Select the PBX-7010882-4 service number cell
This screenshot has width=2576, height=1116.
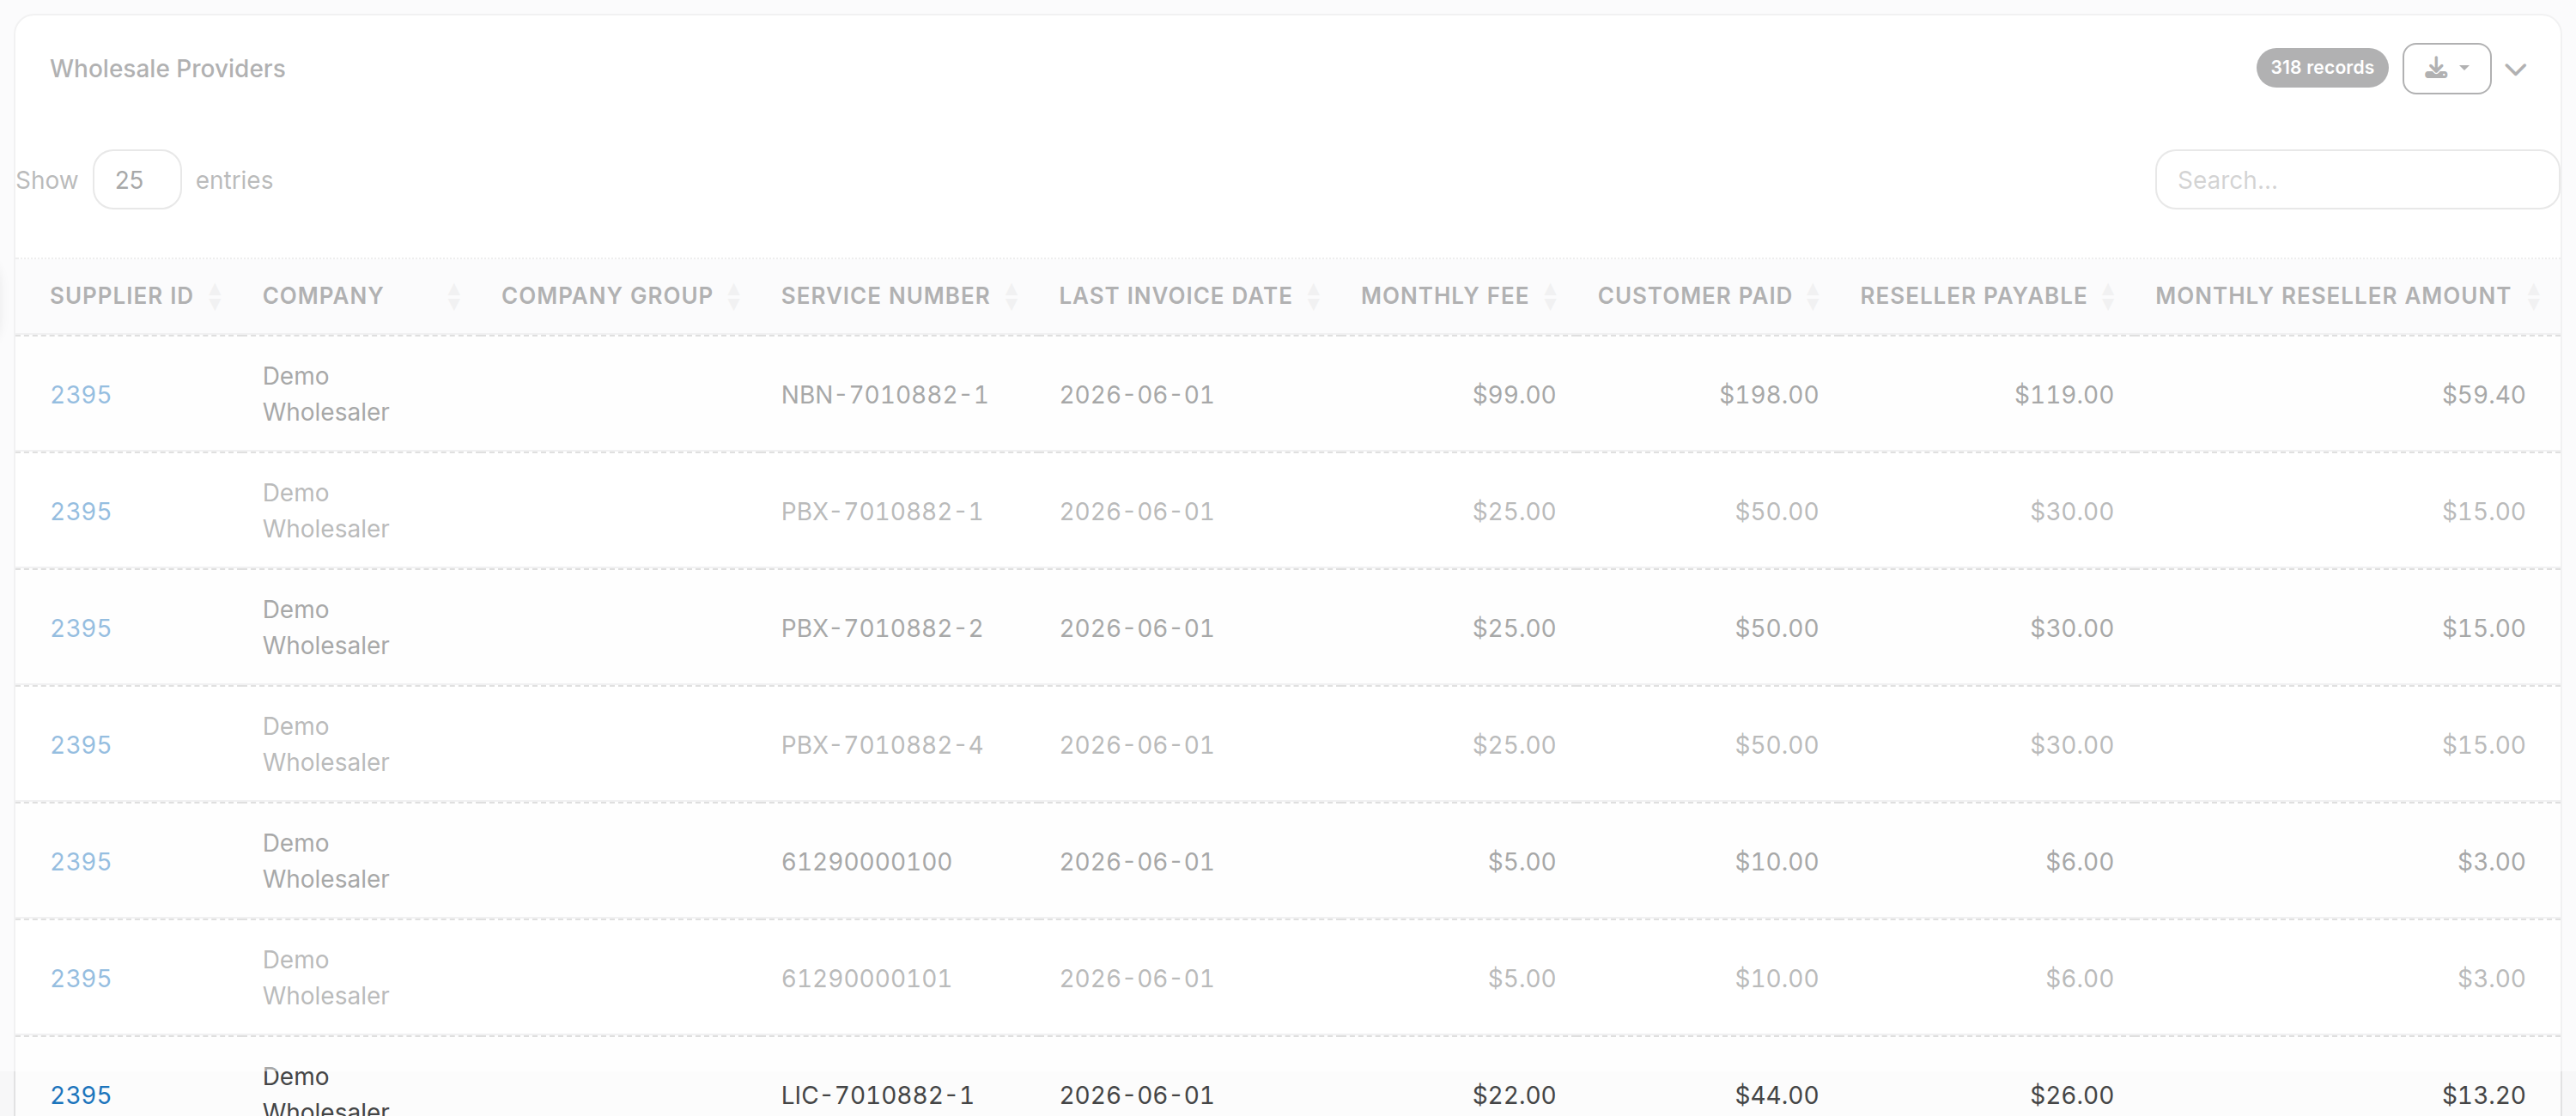click(882, 745)
